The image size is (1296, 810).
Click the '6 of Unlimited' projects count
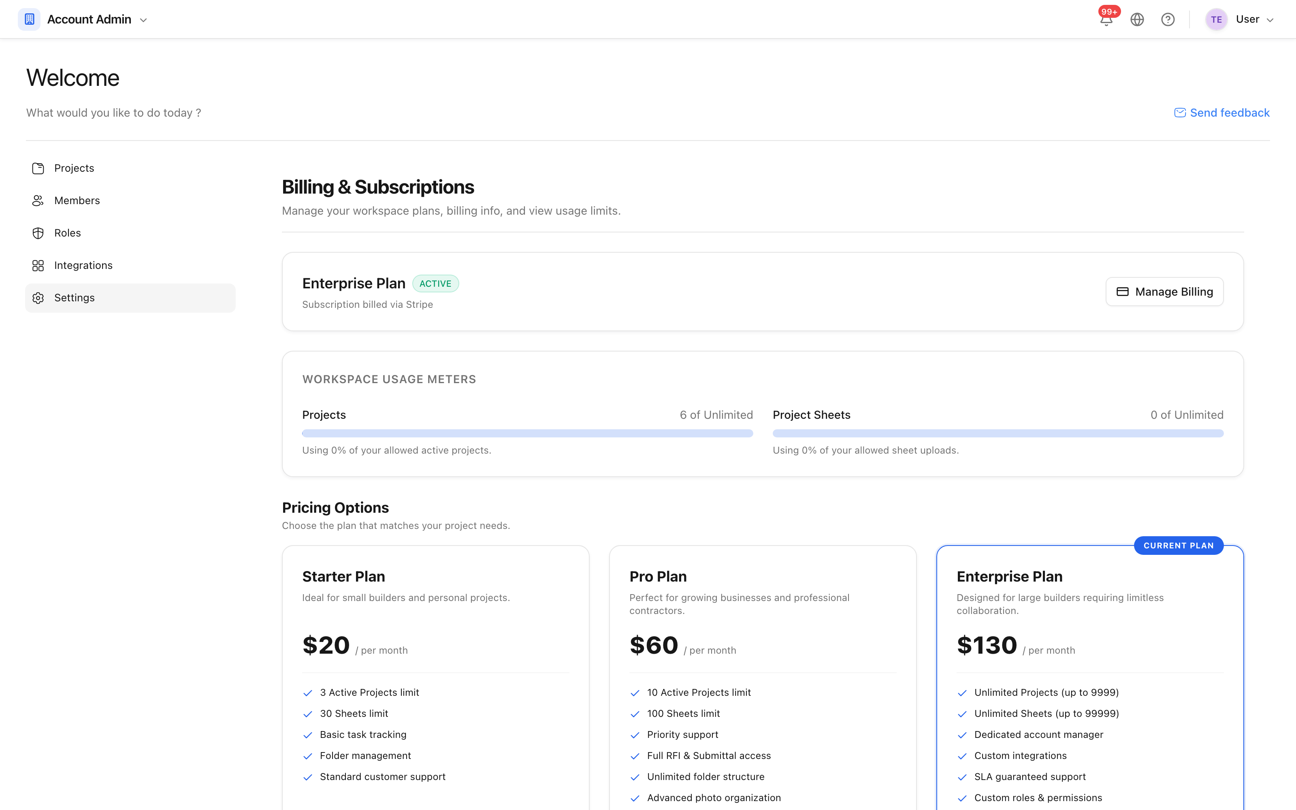(716, 415)
